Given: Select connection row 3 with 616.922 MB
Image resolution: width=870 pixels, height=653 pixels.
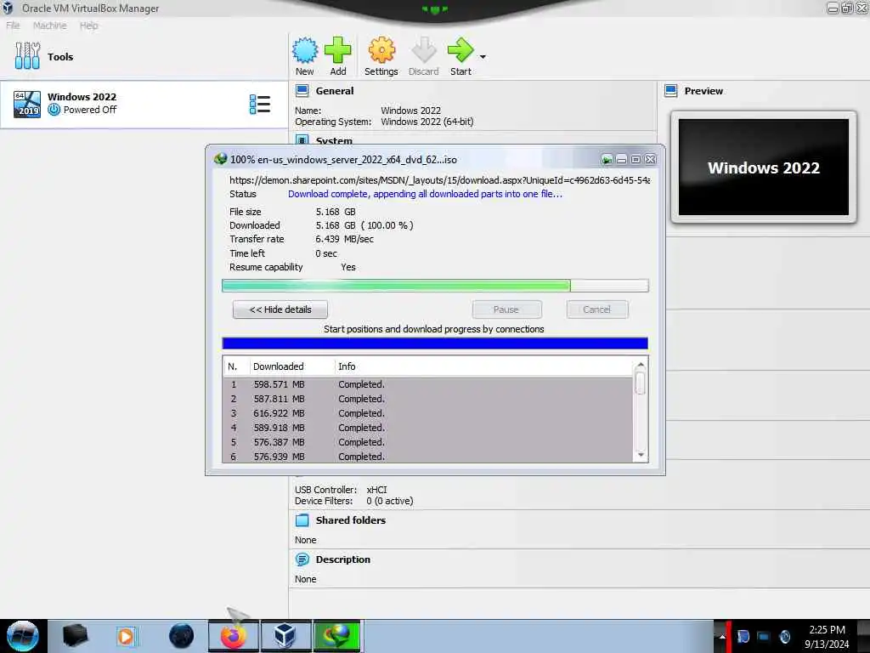Looking at the screenshot, I should 427,413.
